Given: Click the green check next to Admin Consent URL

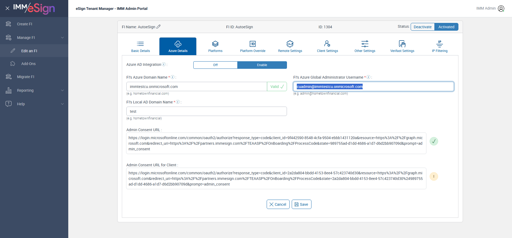Looking at the screenshot, I should coord(434,141).
